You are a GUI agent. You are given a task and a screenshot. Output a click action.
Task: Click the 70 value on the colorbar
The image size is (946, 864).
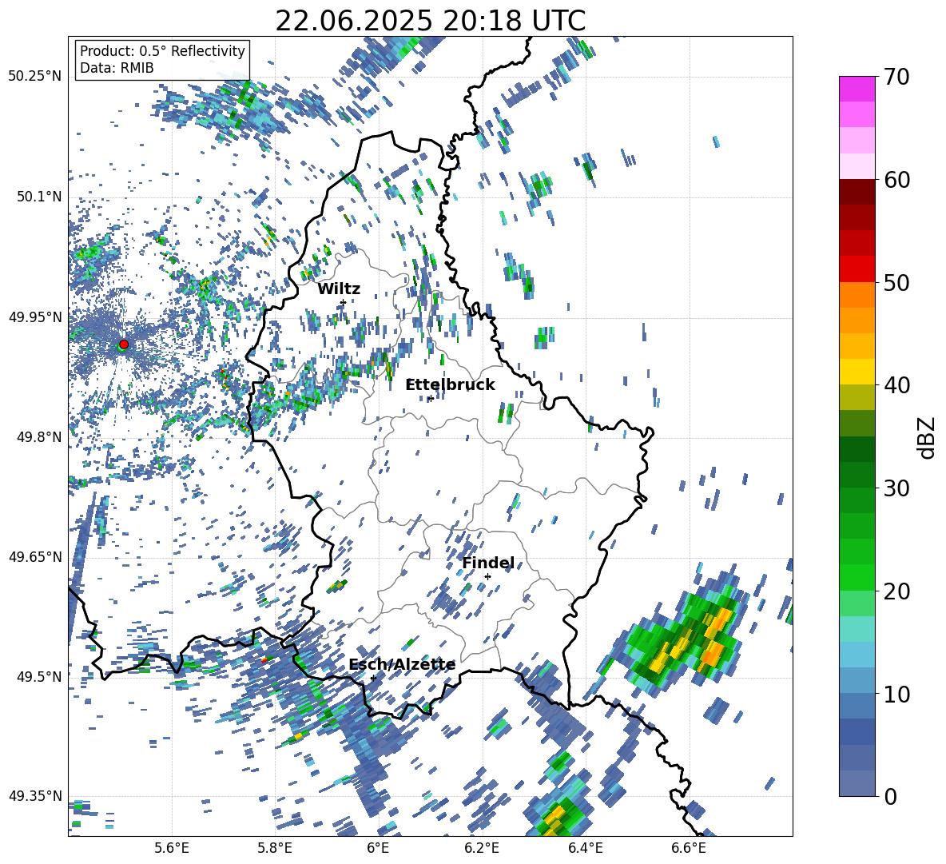[896, 78]
